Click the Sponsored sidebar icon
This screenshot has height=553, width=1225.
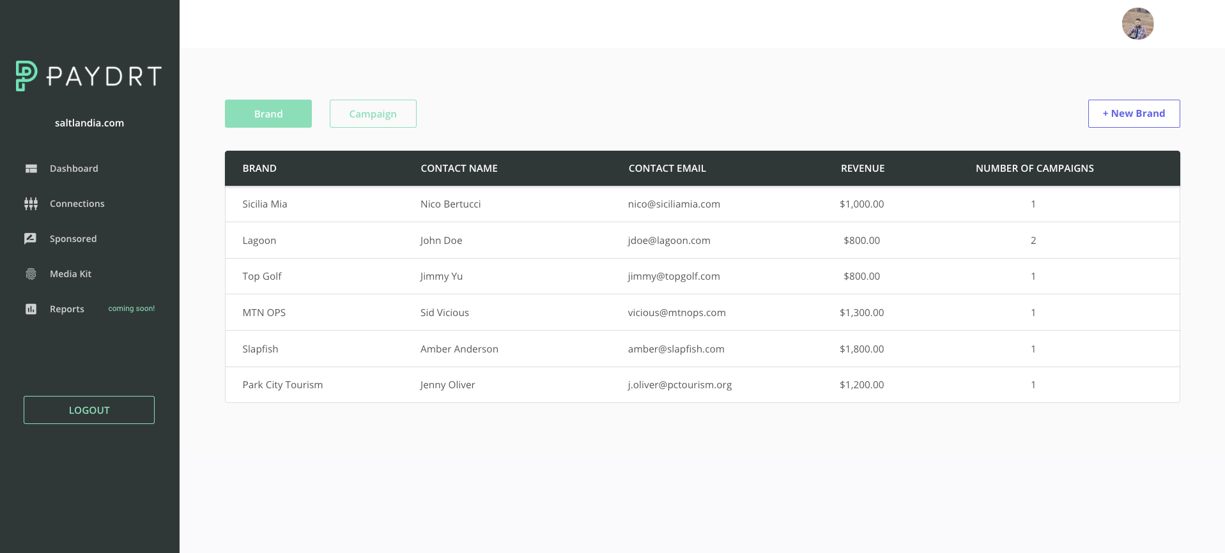pyautogui.click(x=30, y=239)
